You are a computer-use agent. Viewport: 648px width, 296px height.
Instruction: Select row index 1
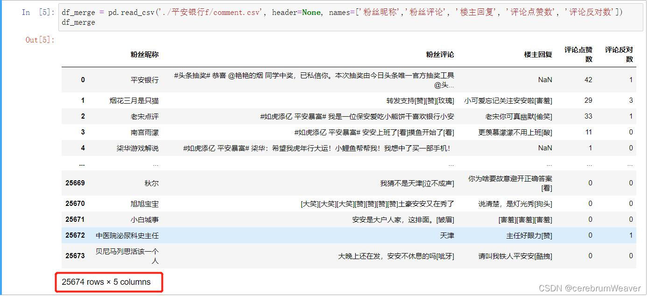tap(83, 100)
